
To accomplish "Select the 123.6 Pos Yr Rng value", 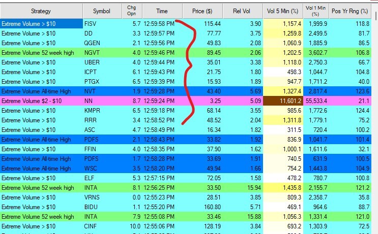I will click(362, 91).
